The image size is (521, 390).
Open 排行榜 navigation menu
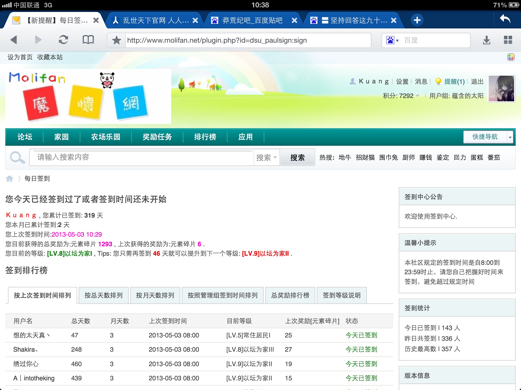[x=205, y=137]
